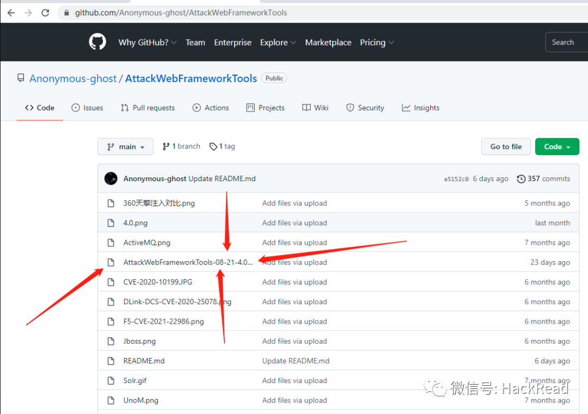
Task: Click file icon of 360天擎注入对比.png
Action: [x=111, y=203]
